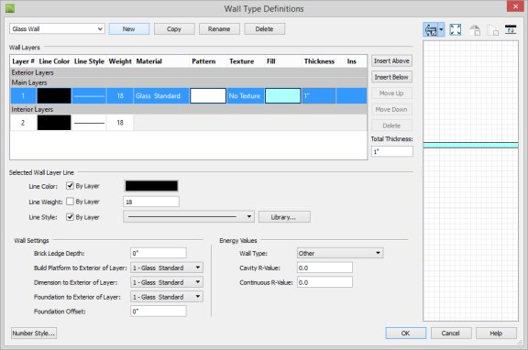
Task: Click the Foundation Offset field
Action: (x=159, y=312)
